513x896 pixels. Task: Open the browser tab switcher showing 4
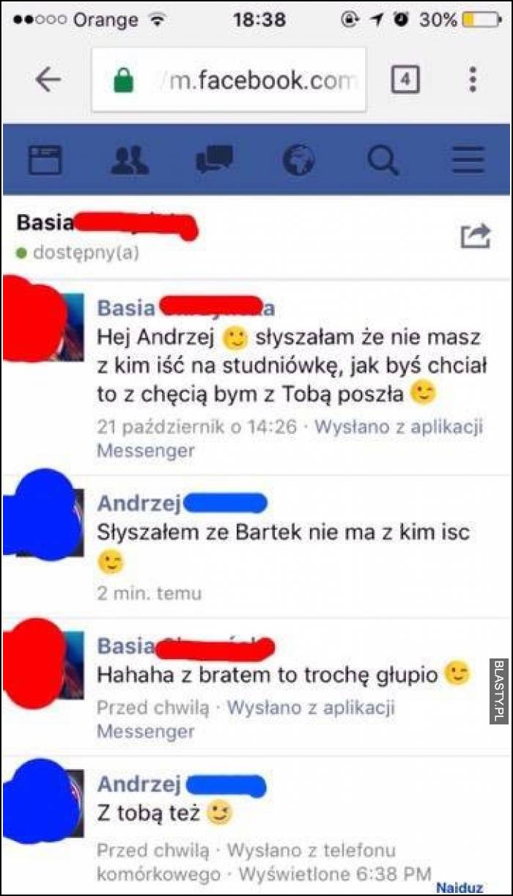click(405, 79)
